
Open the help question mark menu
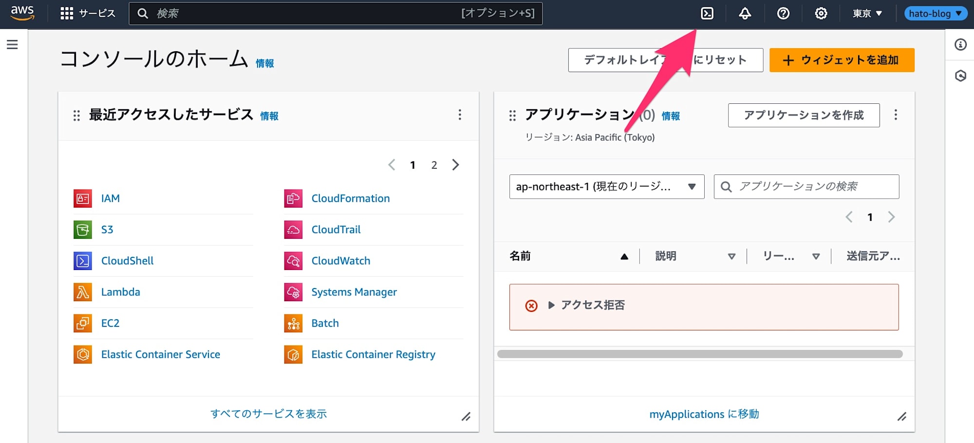point(783,13)
